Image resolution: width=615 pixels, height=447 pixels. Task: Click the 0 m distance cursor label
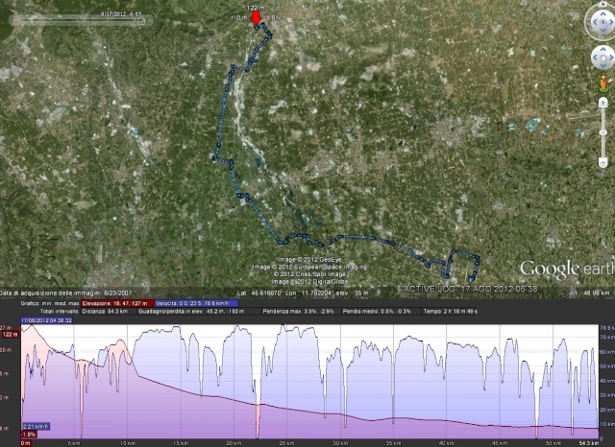(26, 443)
